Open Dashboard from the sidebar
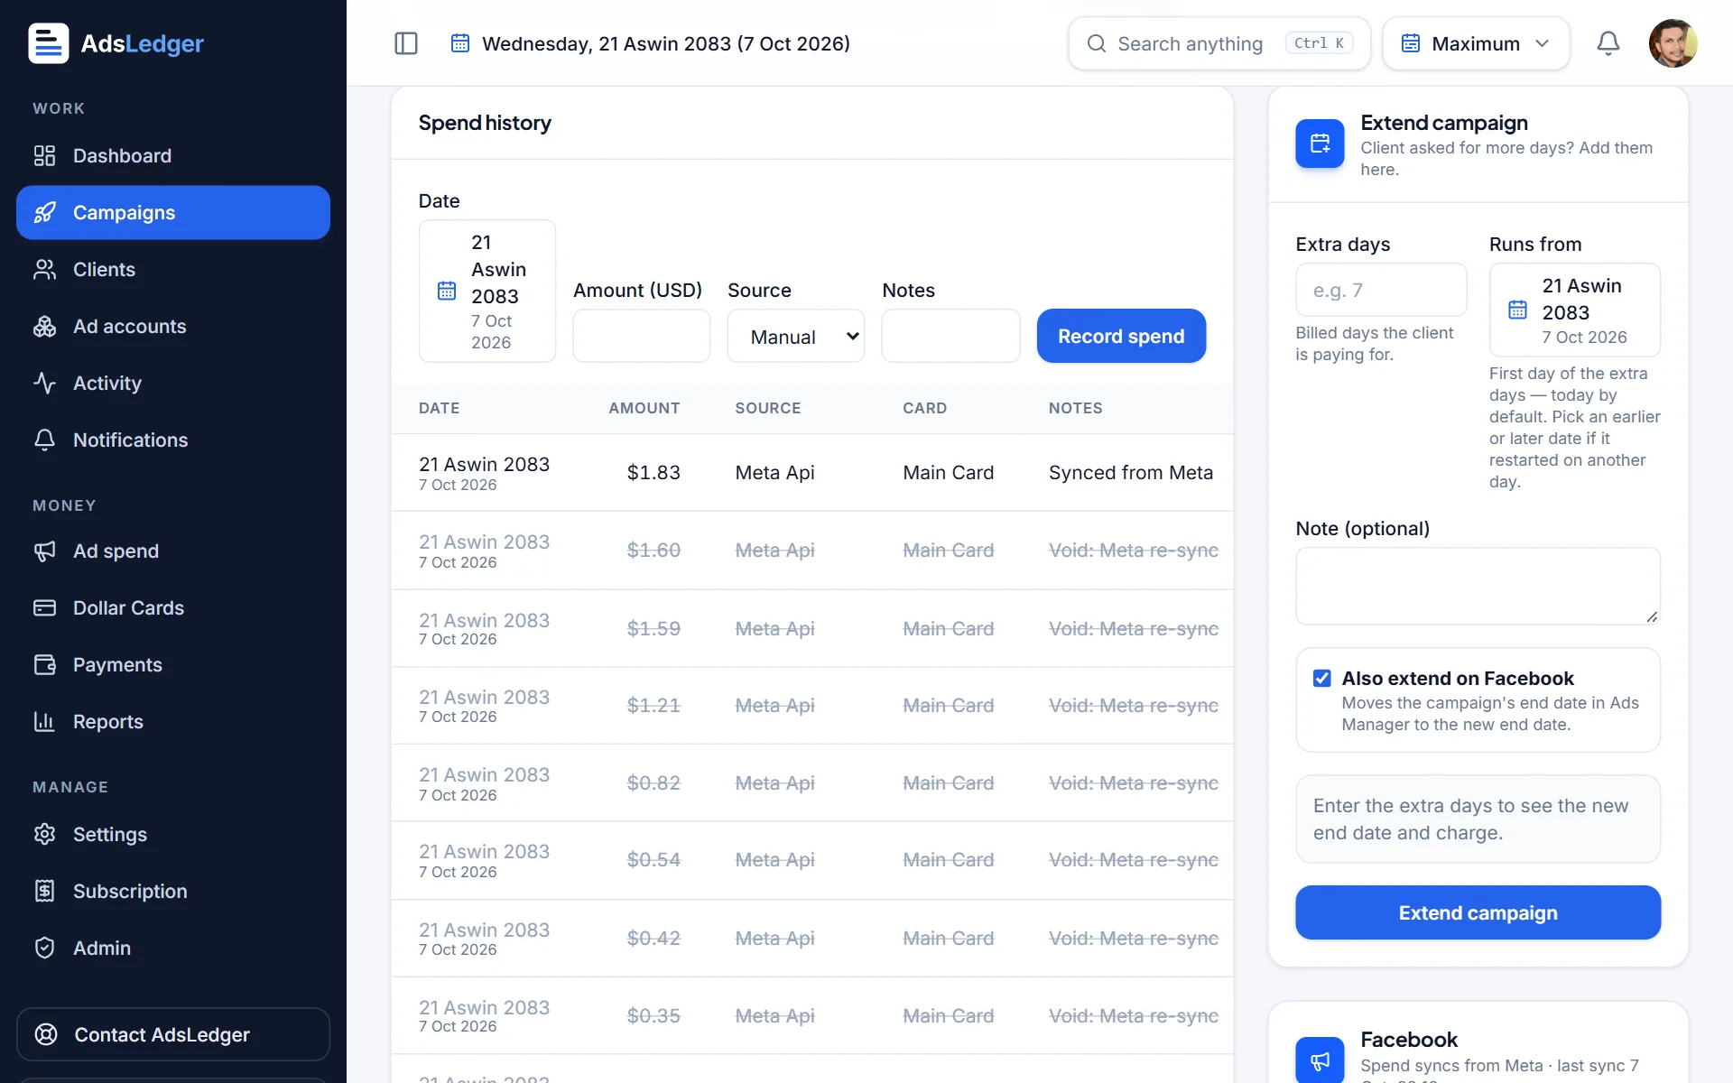The width and height of the screenshot is (1733, 1083). pyautogui.click(x=173, y=155)
